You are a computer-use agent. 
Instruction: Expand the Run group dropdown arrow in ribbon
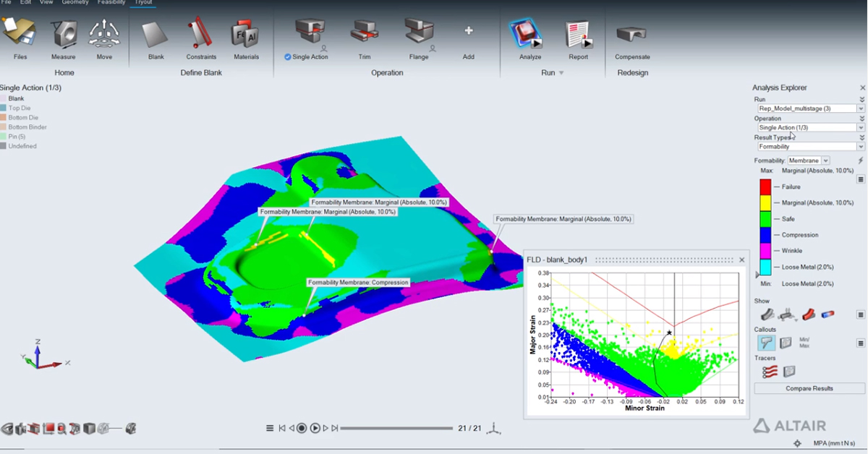coord(561,73)
